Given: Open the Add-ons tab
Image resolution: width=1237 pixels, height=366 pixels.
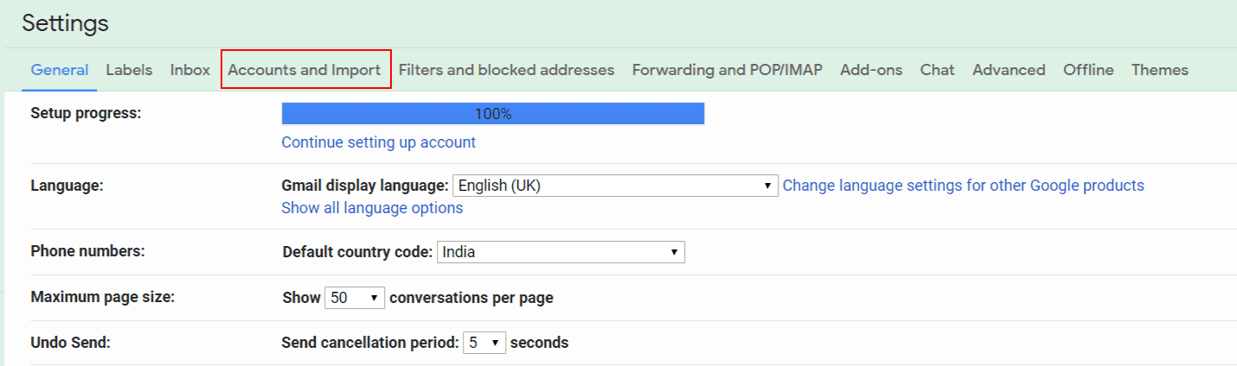Looking at the screenshot, I should pos(871,70).
